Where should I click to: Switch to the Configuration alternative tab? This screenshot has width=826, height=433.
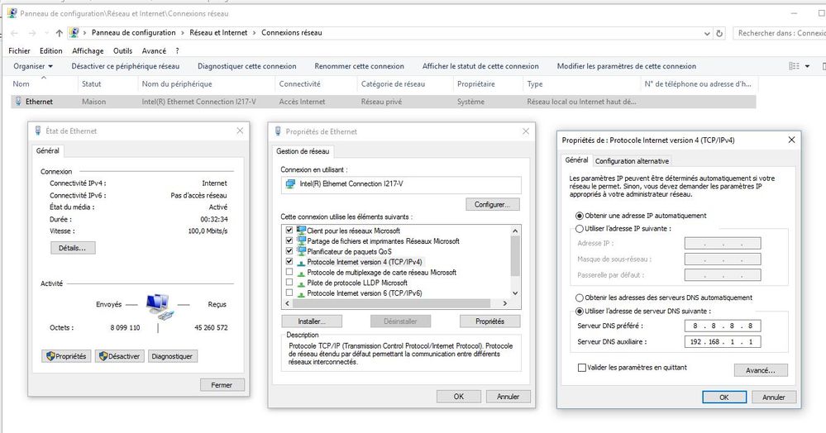tap(632, 161)
